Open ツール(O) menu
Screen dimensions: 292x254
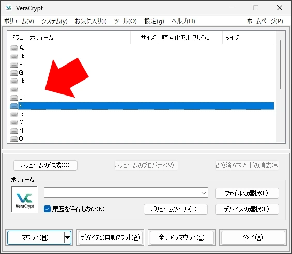[126, 21]
